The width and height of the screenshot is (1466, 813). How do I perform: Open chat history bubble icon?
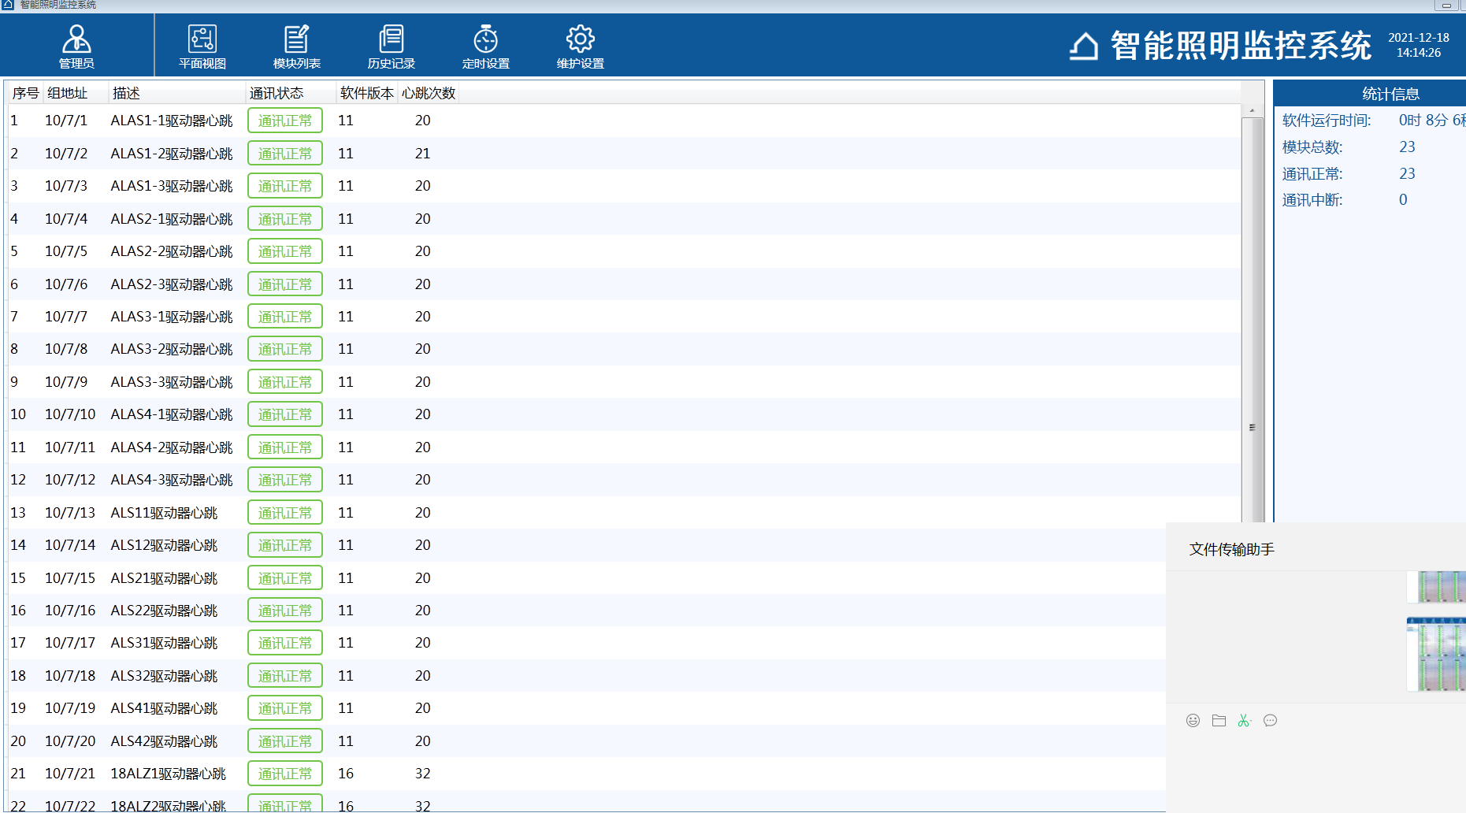(x=1270, y=721)
